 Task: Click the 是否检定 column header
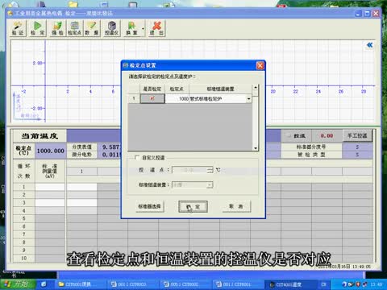pyautogui.click(x=152, y=89)
